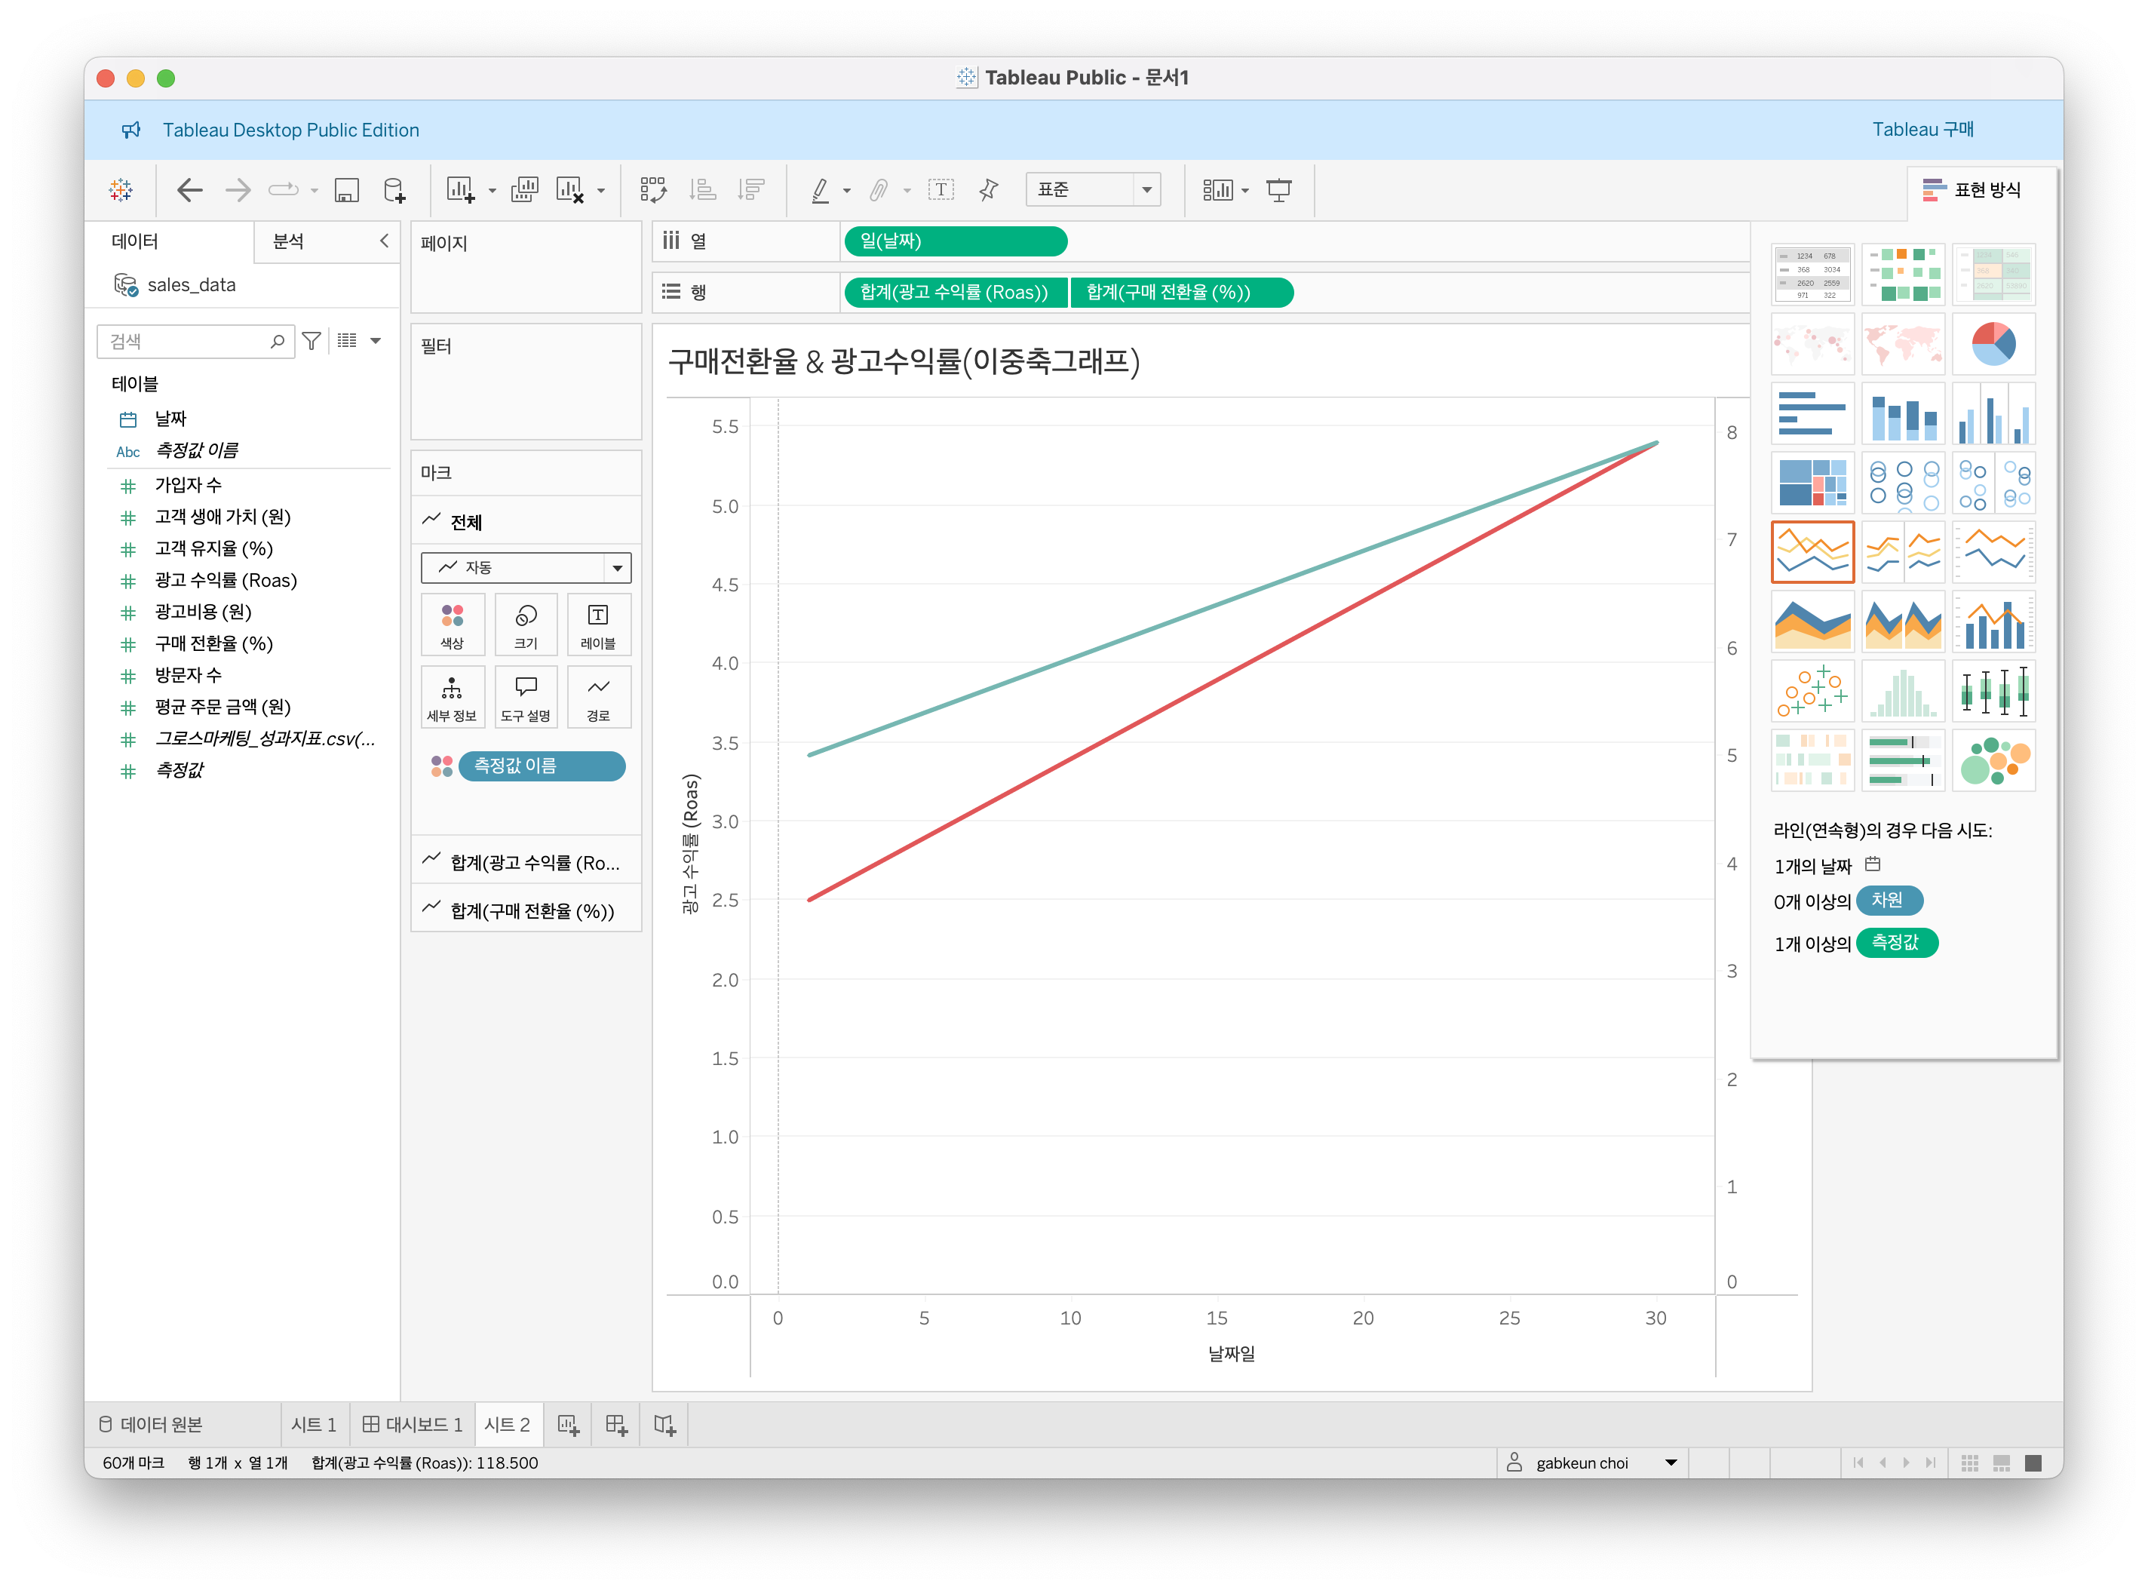The image size is (2148, 1590).
Task: Click the Swap rows and columns icon
Action: [653, 189]
